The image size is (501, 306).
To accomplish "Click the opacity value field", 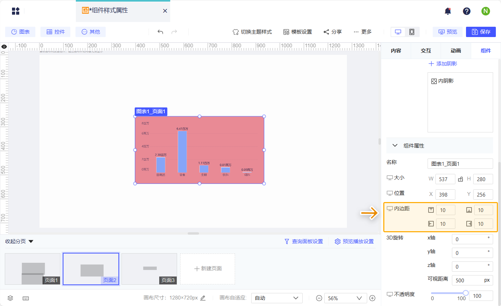I will (x=481, y=296).
